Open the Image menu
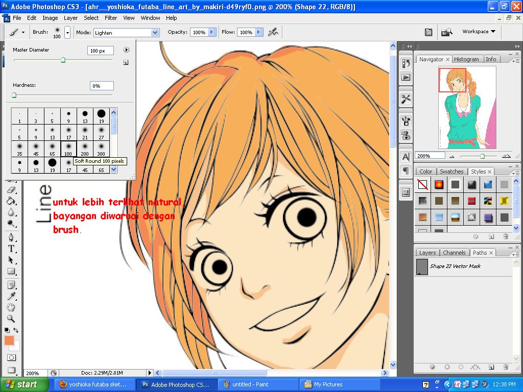 [x=50, y=18]
